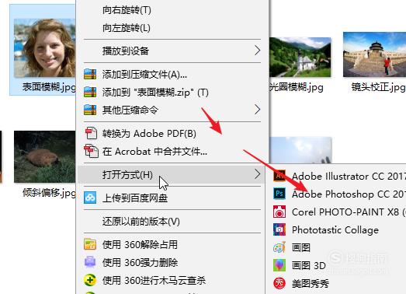406x294 pixels.
Task: Click Phototastic Collage app icon
Action: point(279,229)
